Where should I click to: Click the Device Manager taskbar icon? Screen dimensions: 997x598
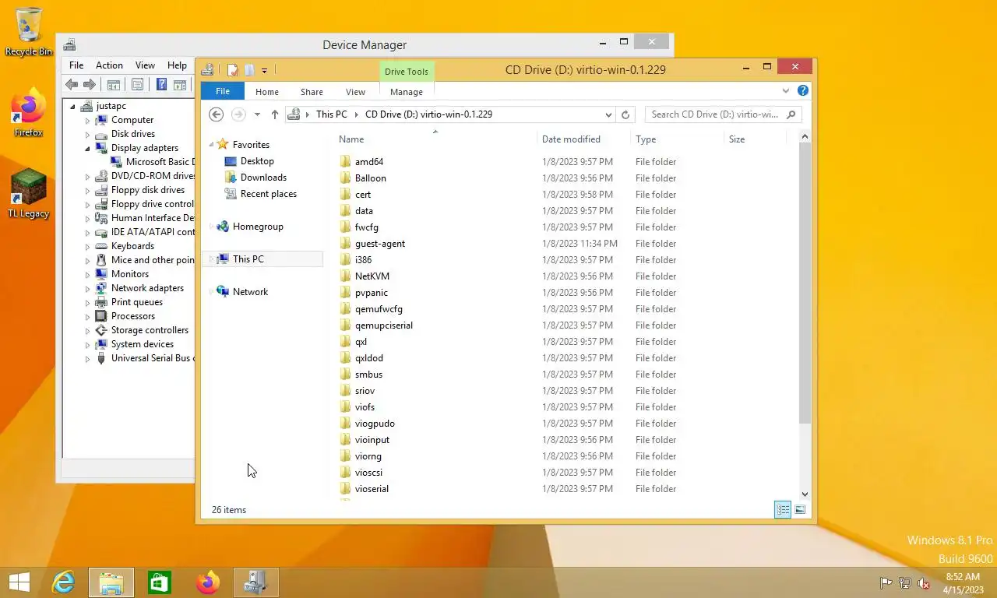pyautogui.click(x=256, y=582)
